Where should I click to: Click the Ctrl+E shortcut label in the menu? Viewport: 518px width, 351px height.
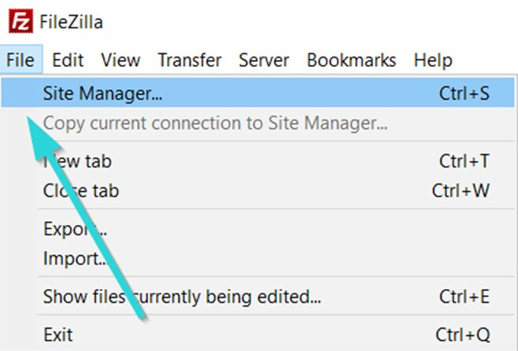coord(464,296)
